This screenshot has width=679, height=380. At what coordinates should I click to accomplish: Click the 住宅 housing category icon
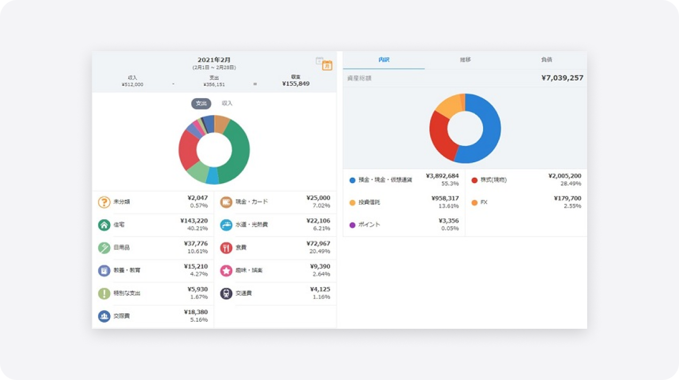pos(104,225)
